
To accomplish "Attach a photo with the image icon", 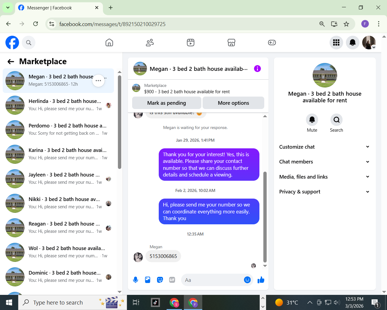I will (x=148, y=280).
